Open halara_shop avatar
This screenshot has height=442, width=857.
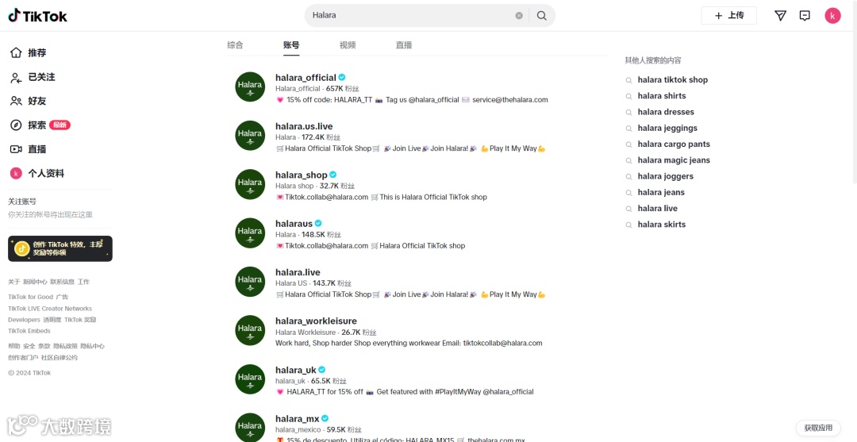click(x=250, y=184)
